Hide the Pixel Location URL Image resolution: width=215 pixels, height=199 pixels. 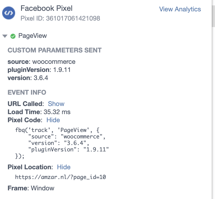pyautogui.click(x=64, y=167)
